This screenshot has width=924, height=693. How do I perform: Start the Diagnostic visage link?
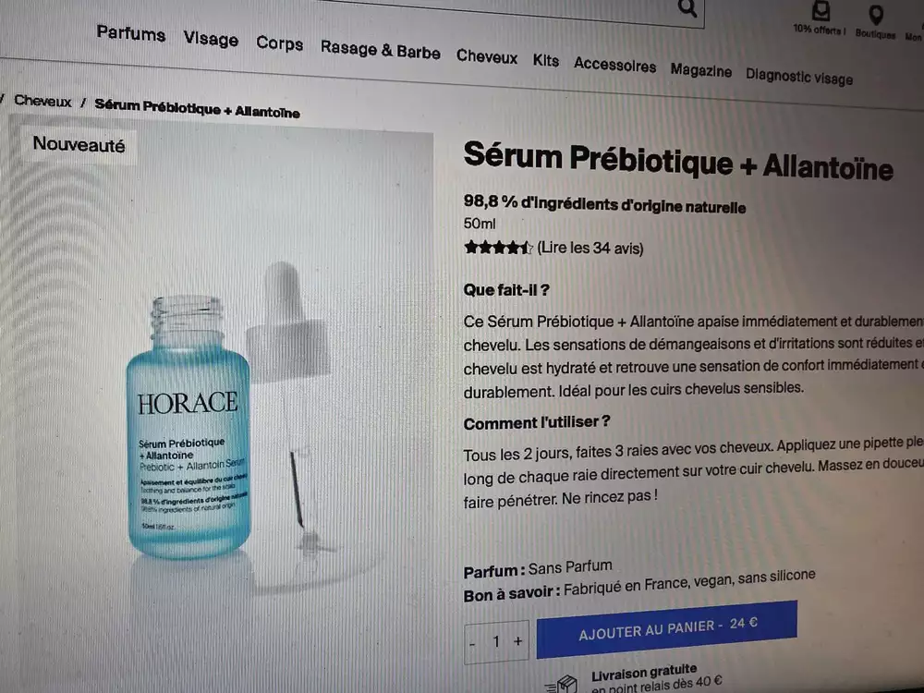click(799, 77)
